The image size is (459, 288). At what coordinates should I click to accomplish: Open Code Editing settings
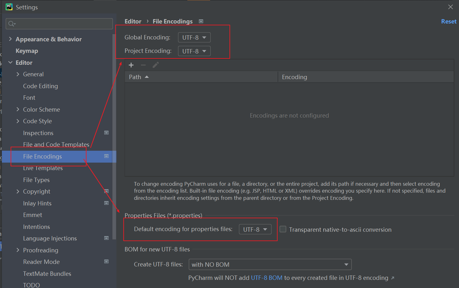(x=41, y=86)
